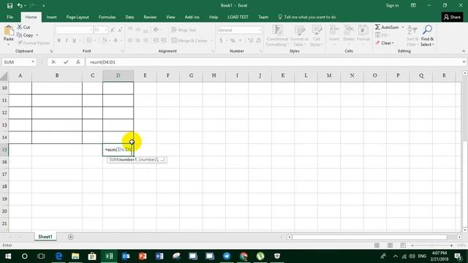Open Word from the taskbar
Viewport: 468px width, 263px height.
point(159,256)
